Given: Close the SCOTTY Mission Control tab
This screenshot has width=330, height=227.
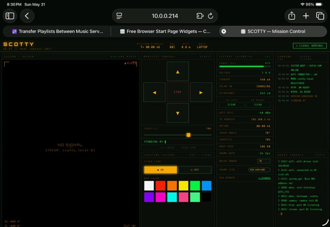Looking at the screenshot, I should click(224, 31).
